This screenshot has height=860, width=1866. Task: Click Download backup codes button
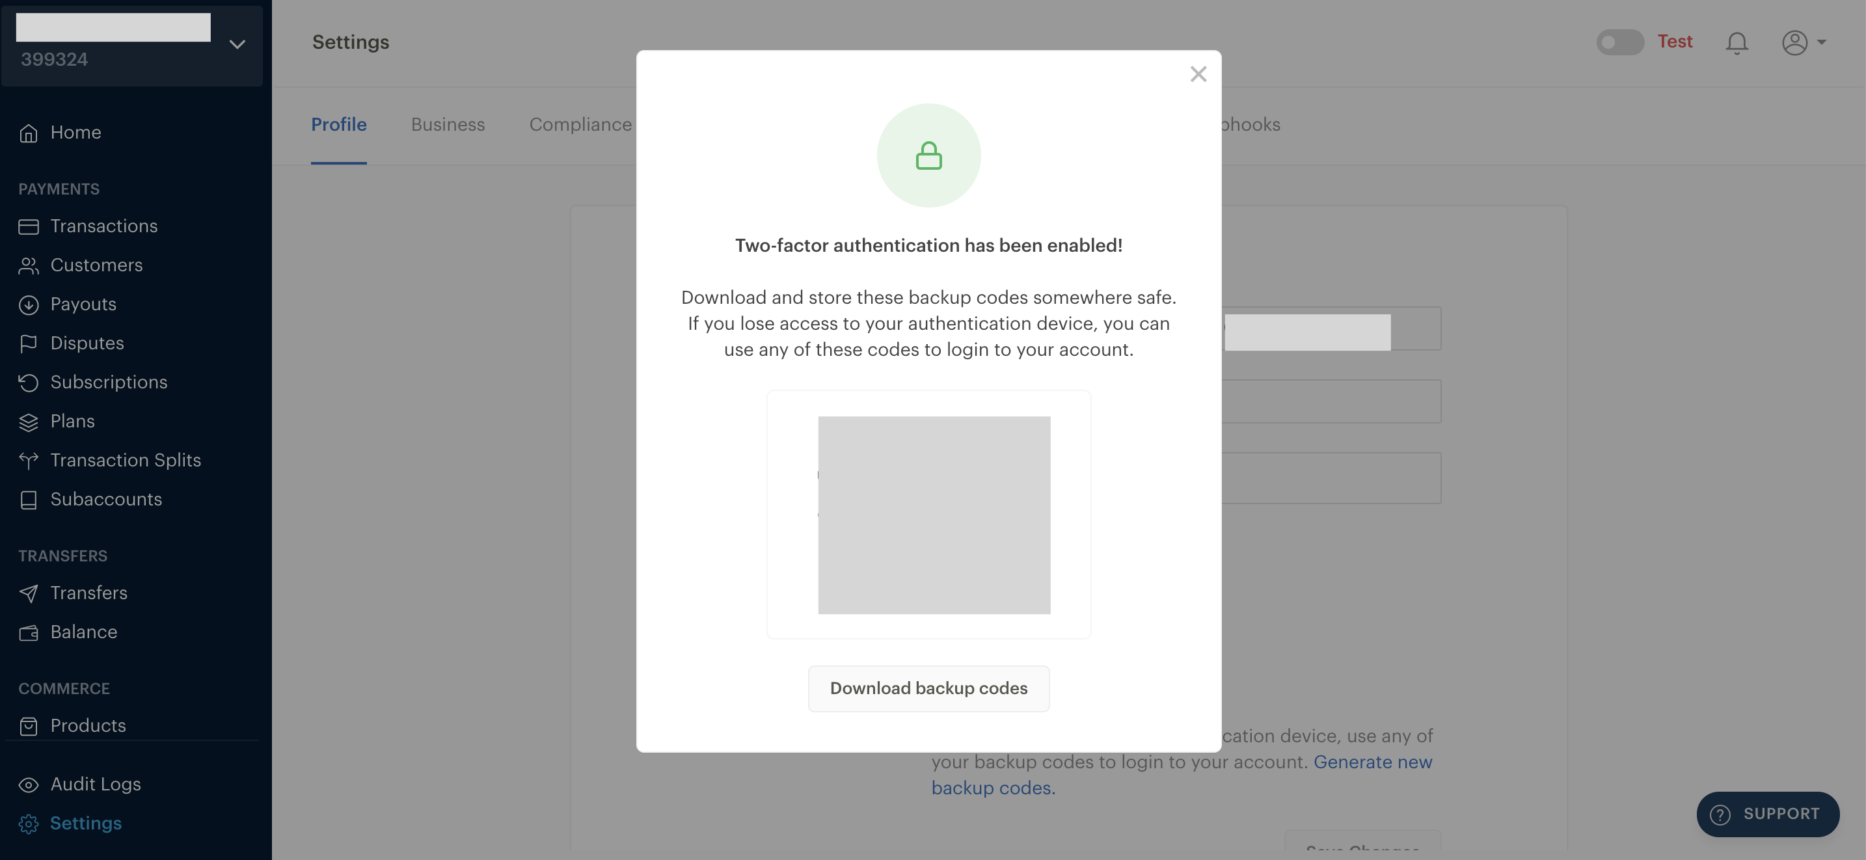928,688
